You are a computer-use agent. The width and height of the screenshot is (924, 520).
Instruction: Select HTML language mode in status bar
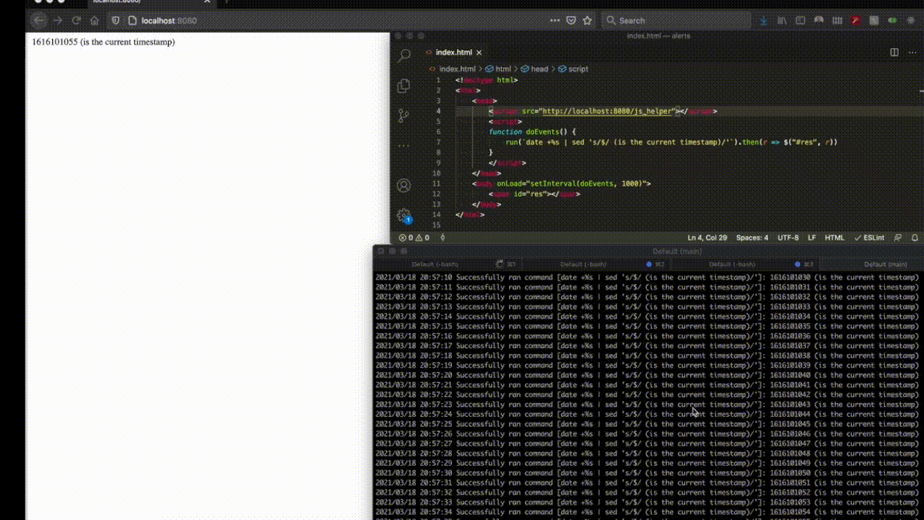coord(834,238)
